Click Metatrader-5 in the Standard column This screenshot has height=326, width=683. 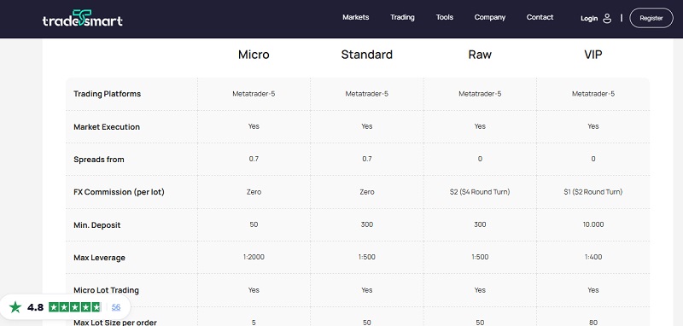tap(367, 94)
